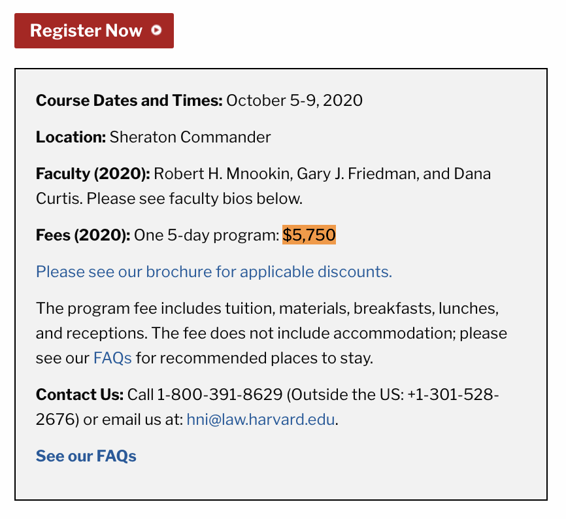Open the brochure for applicable discounts link
The image size is (566, 519).
214,271
